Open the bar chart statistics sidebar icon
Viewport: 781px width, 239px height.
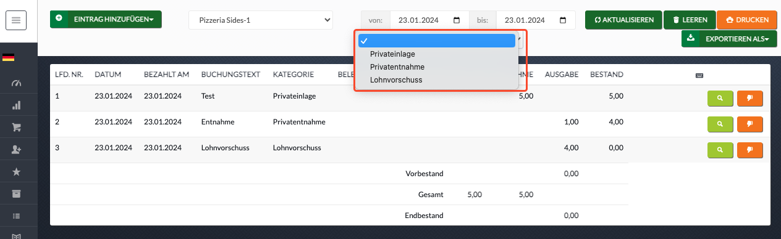(17, 105)
